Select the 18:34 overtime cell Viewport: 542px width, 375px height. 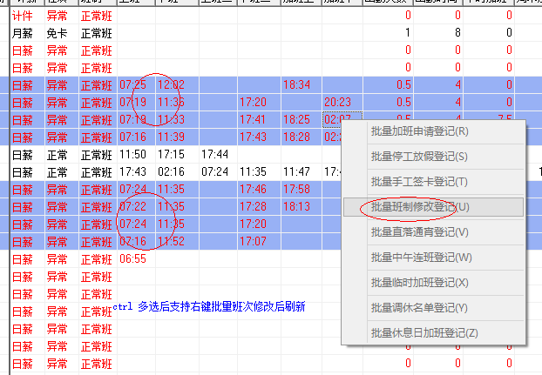(x=296, y=85)
